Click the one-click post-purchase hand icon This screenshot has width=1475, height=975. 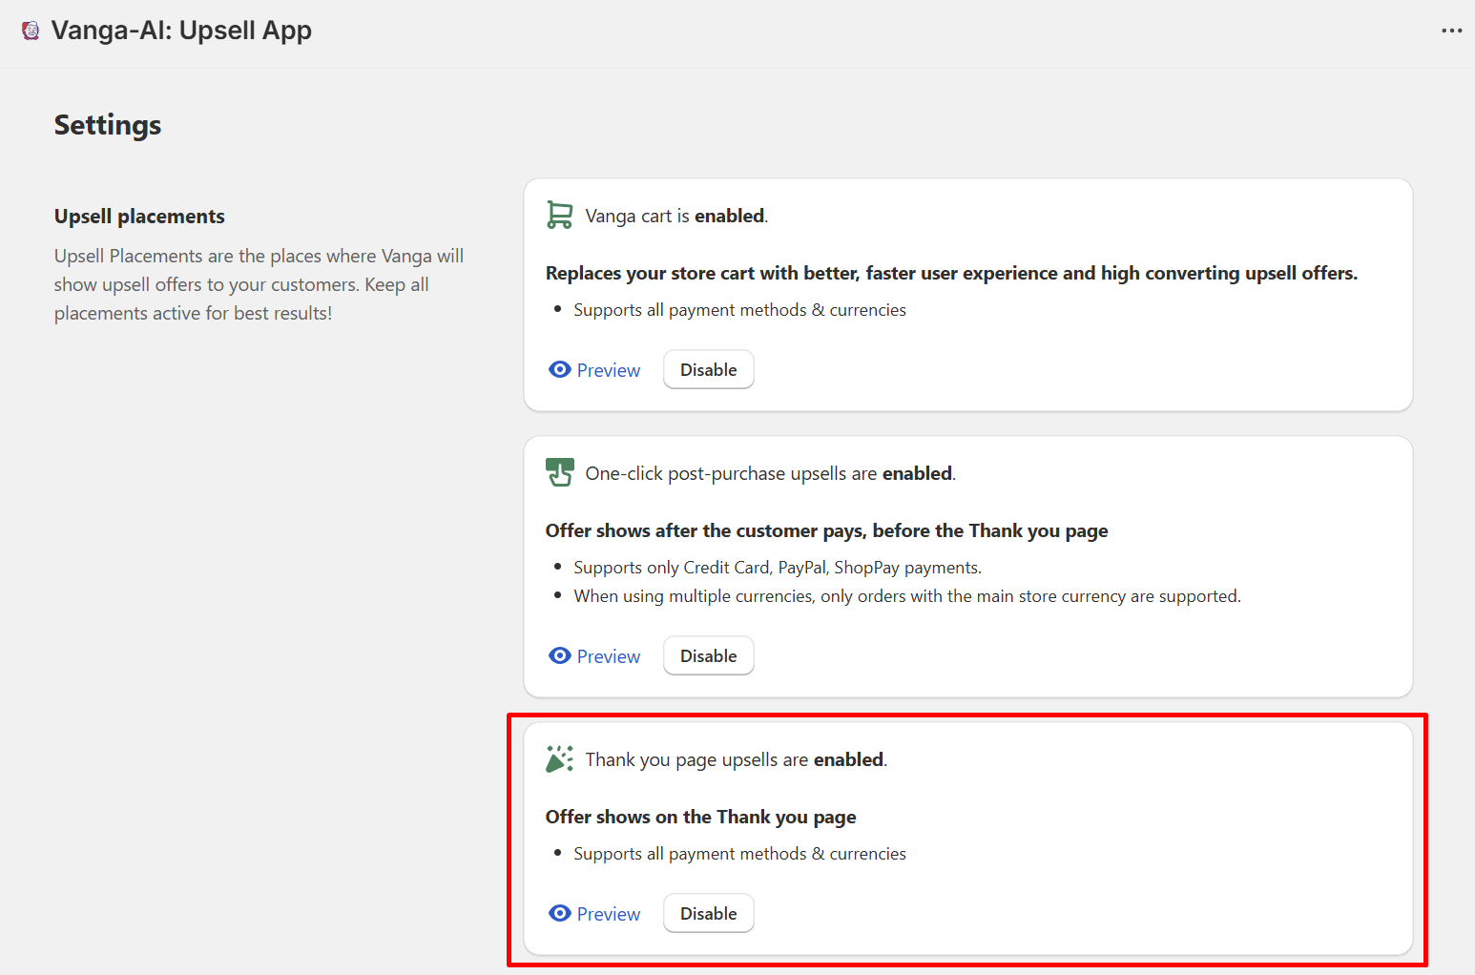(560, 472)
